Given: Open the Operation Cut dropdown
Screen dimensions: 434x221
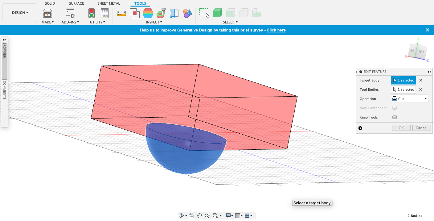Looking at the screenshot, I should click(409, 99).
